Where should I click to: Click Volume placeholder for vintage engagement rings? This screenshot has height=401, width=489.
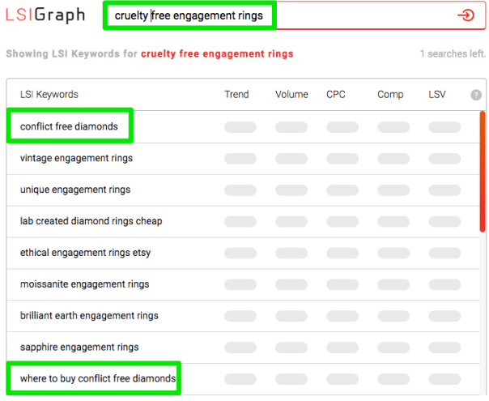coord(291,159)
